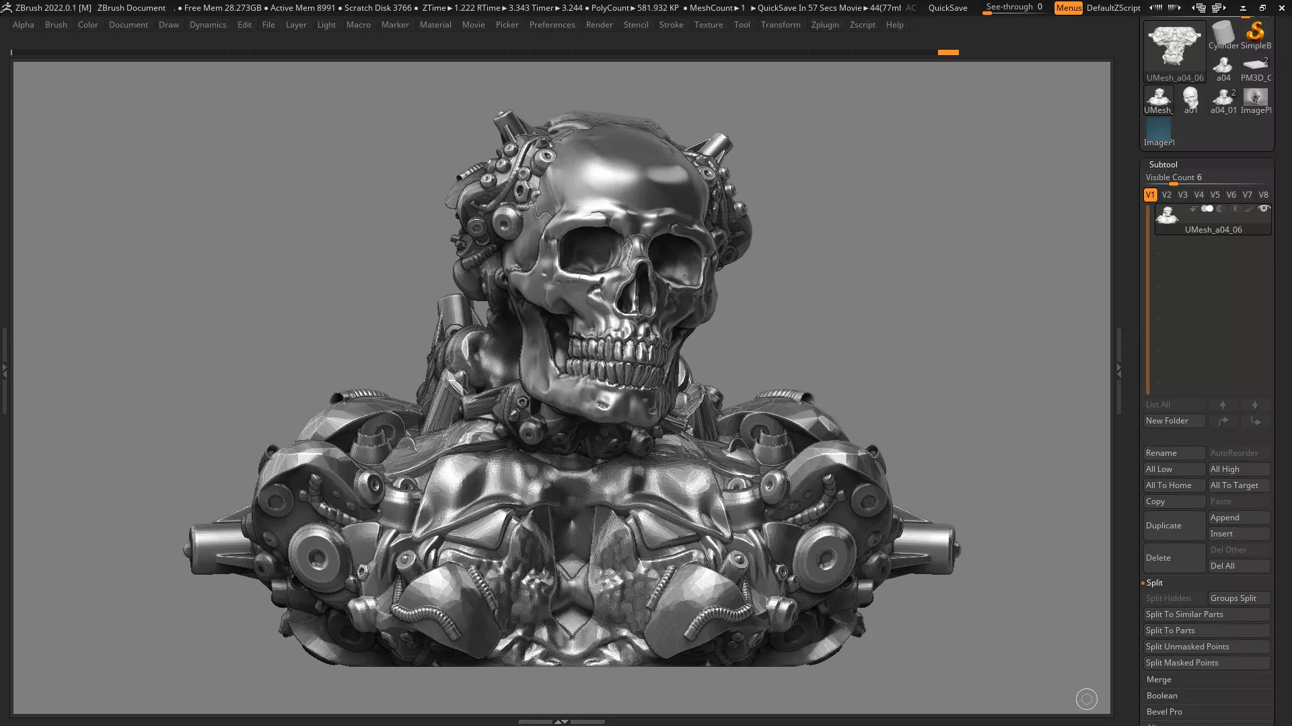Choose the a04_01 tool thumbnail
The height and width of the screenshot is (726, 1292).
click(x=1223, y=100)
